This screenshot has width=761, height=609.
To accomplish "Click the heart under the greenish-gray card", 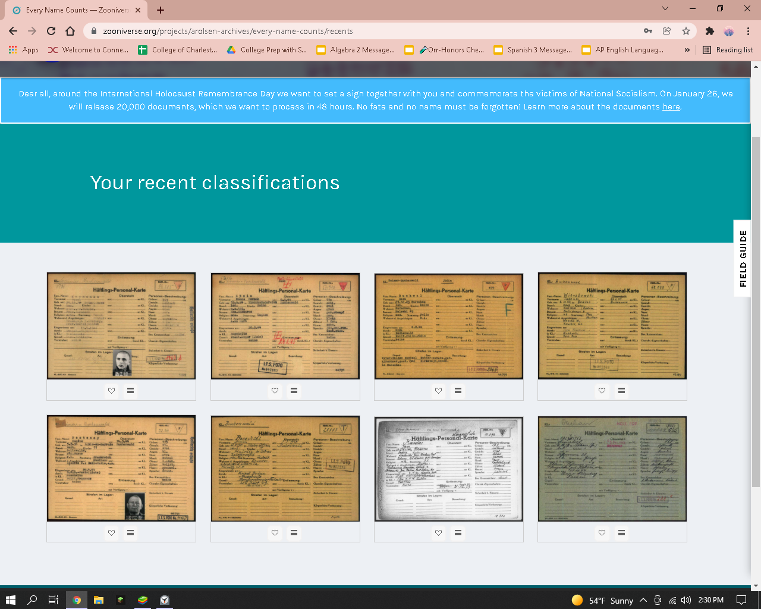I will click(602, 533).
